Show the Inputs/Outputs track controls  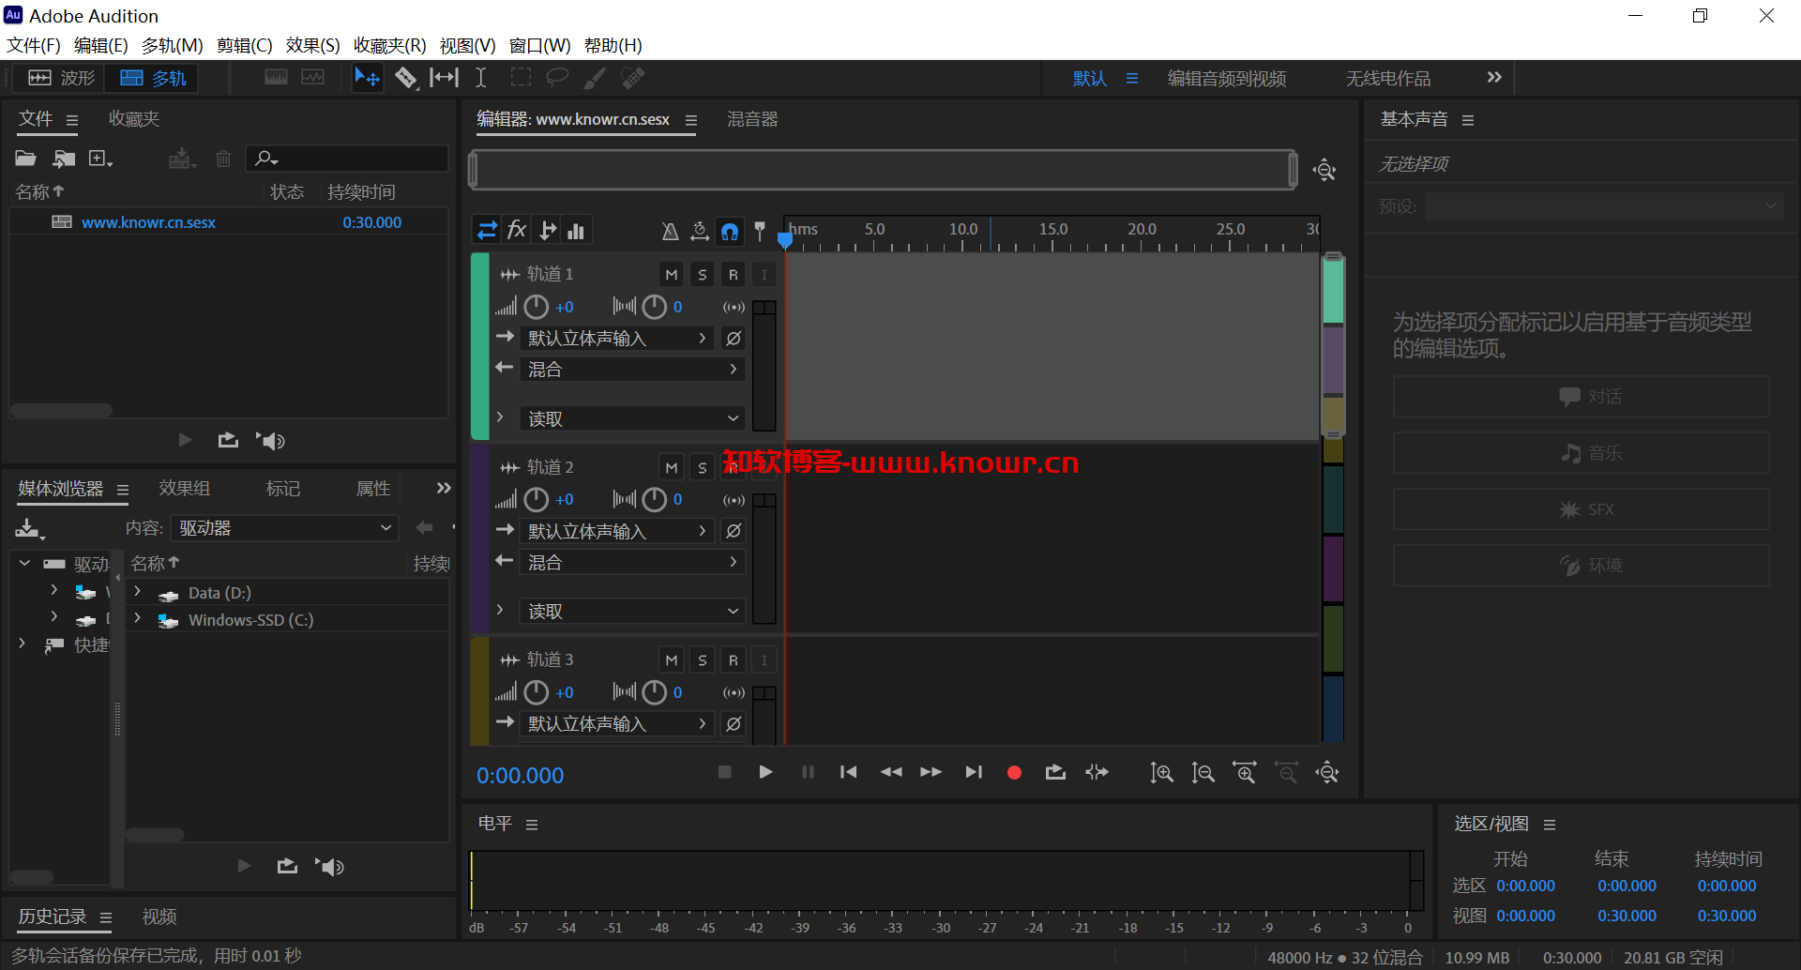click(488, 230)
